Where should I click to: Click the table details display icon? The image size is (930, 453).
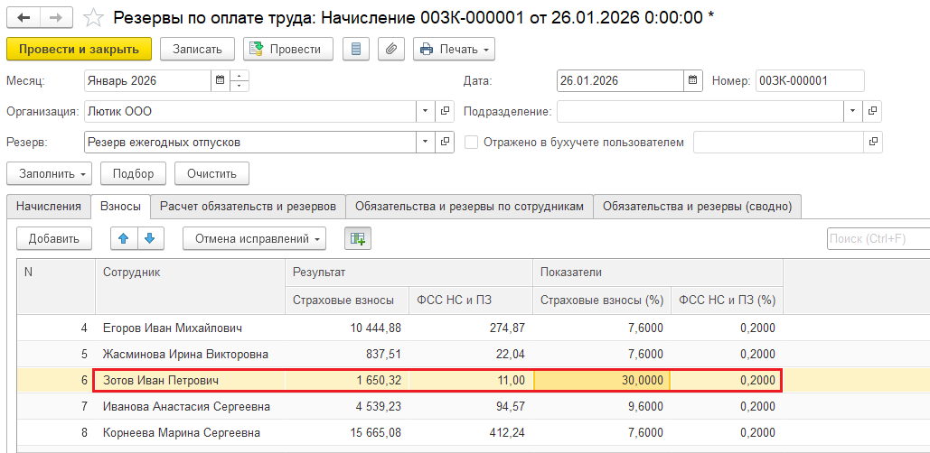[358, 238]
